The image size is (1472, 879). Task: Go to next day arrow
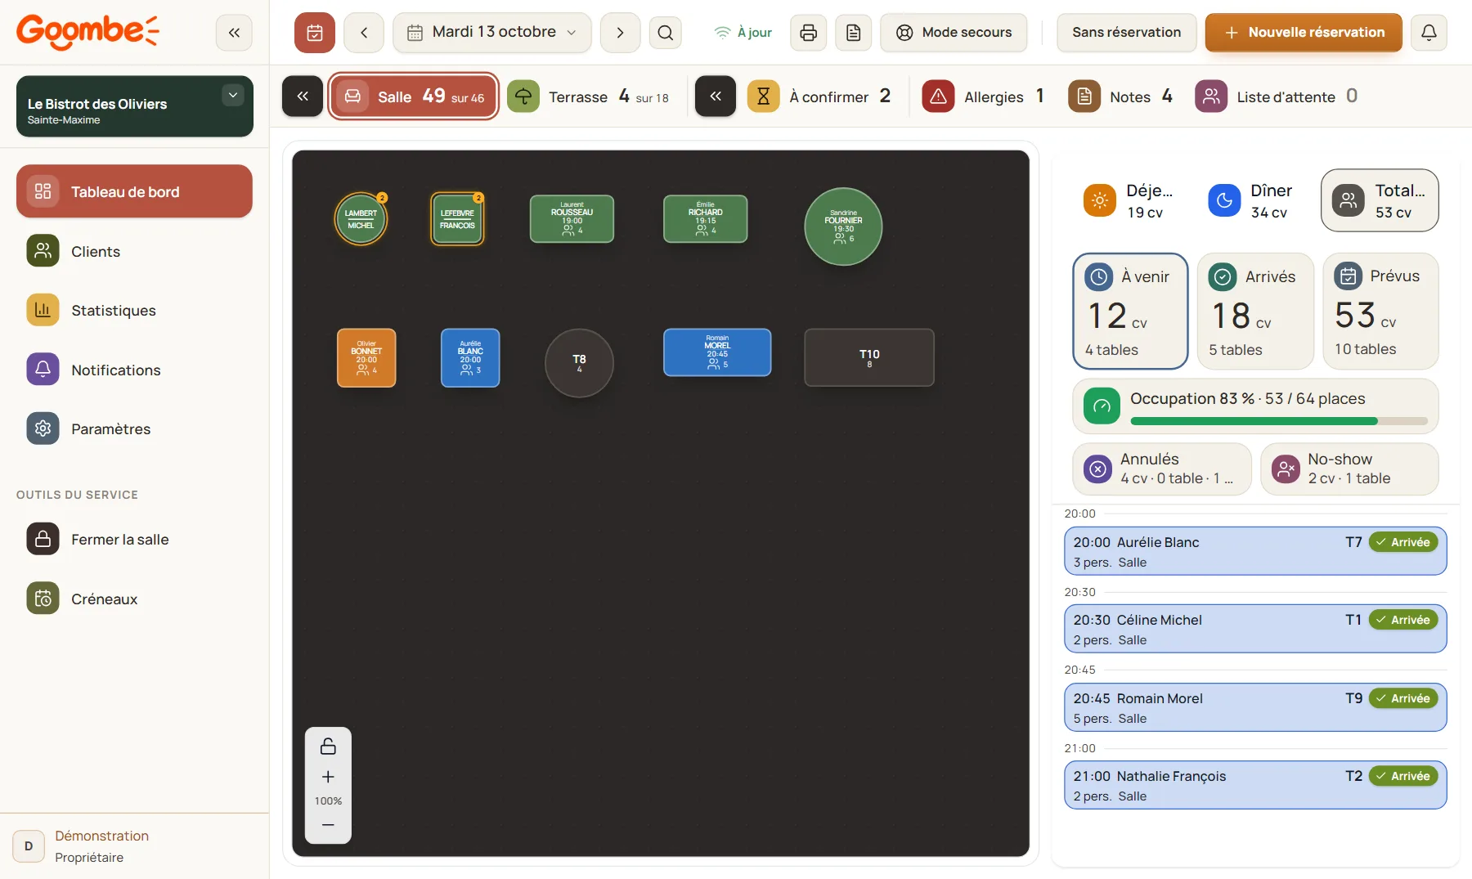click(x=620, y=33)
